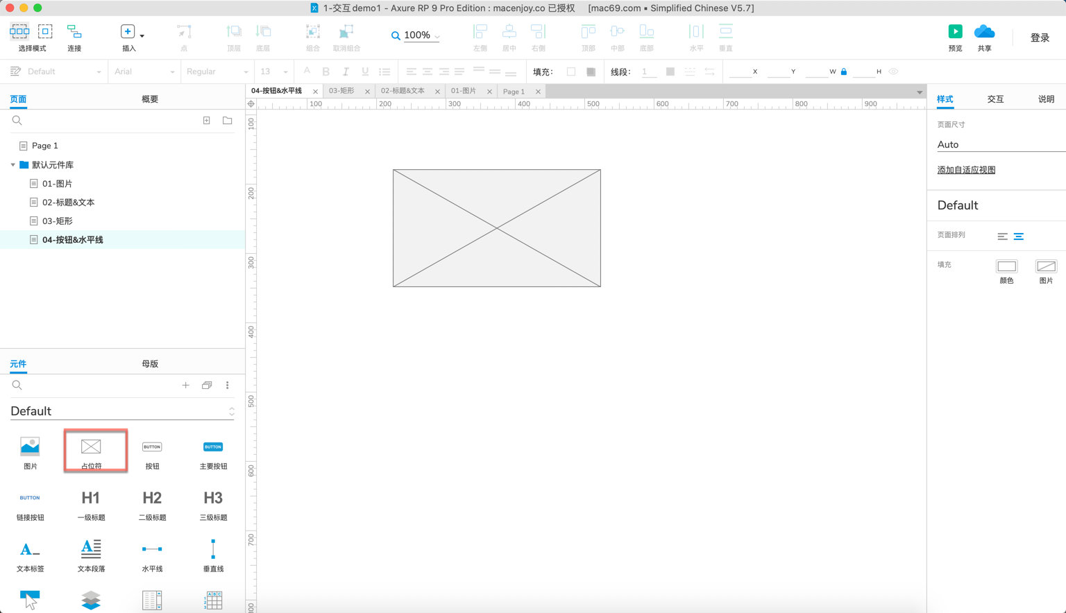Click the 线段 line color swatch
This screenshot has height=613, width=1066.
point(670,71)
